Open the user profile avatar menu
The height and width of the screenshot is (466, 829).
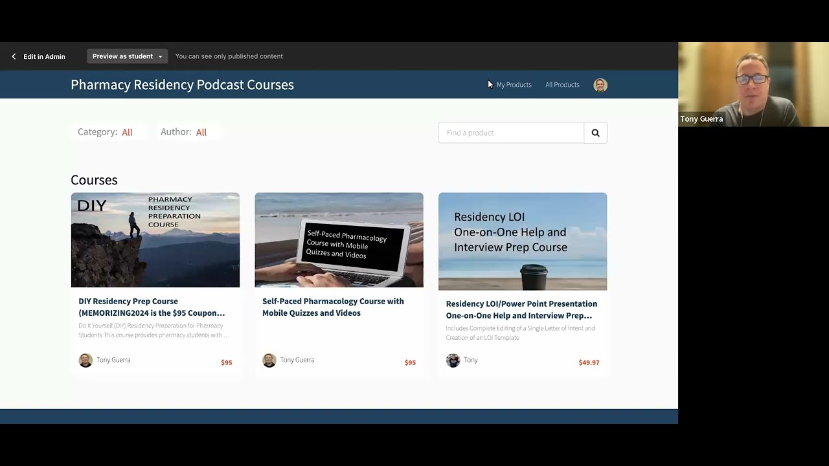pos(600,85)
